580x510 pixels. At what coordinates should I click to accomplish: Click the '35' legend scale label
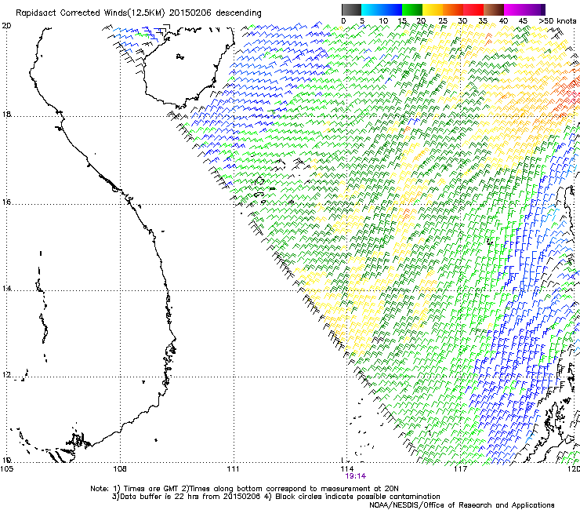(483, 20)
